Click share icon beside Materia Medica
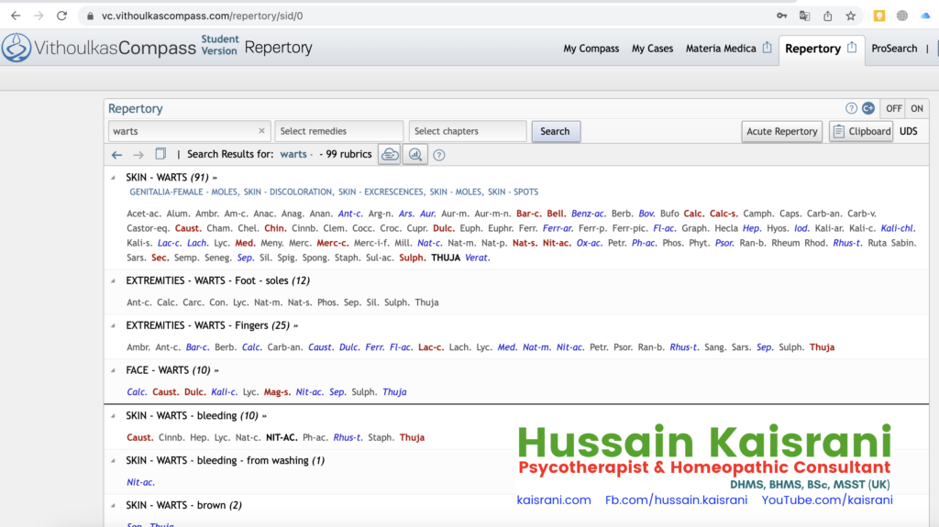The image size is (939, 527). (x=768, y=48)
